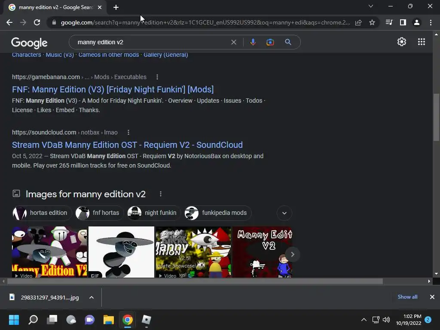The width and height of the screenshot is (440, 330).
Task: Open Google apps grid
Action: coord(422,42)
